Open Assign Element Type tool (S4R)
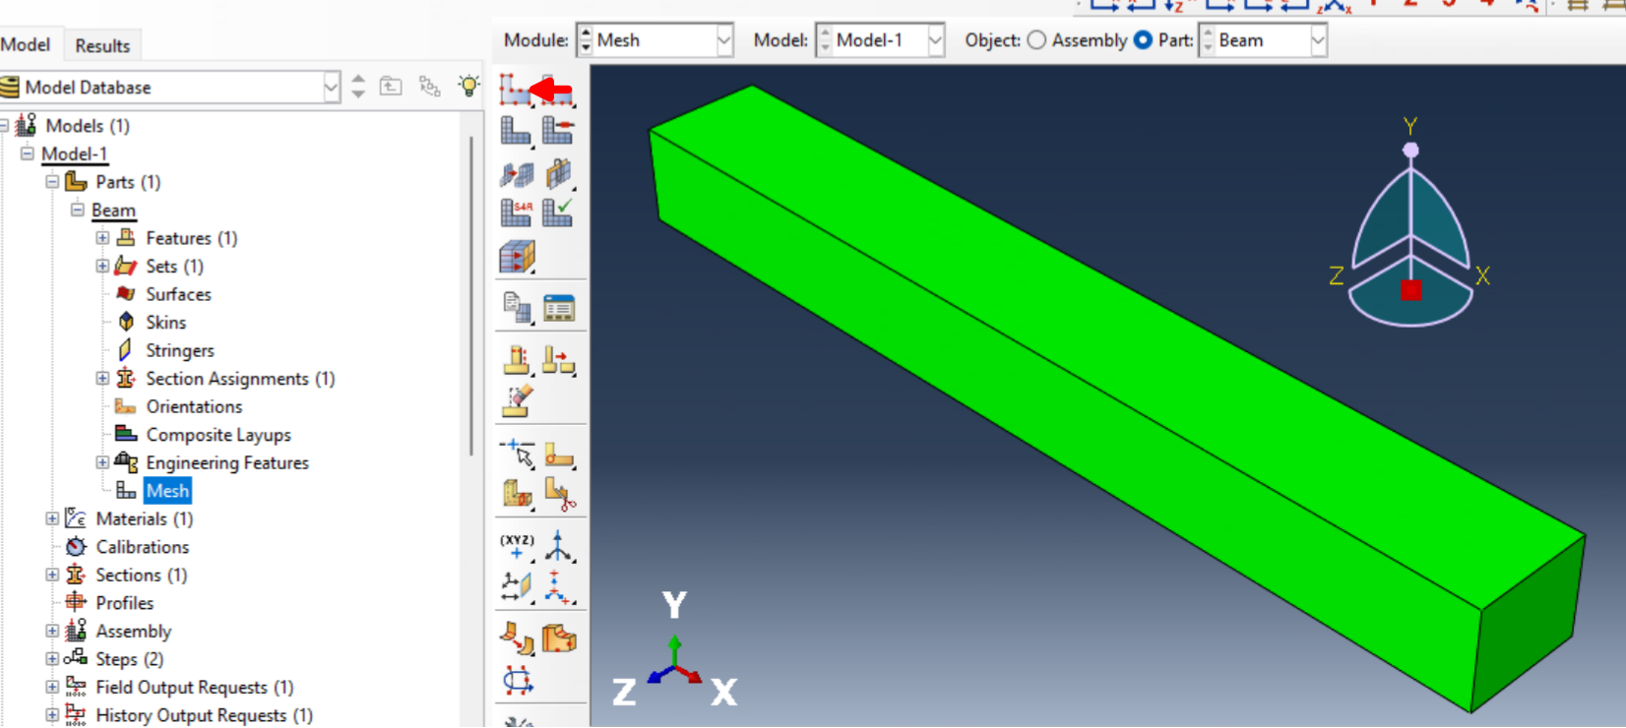This screenshot has width=1626, height=728. (515, 212)
